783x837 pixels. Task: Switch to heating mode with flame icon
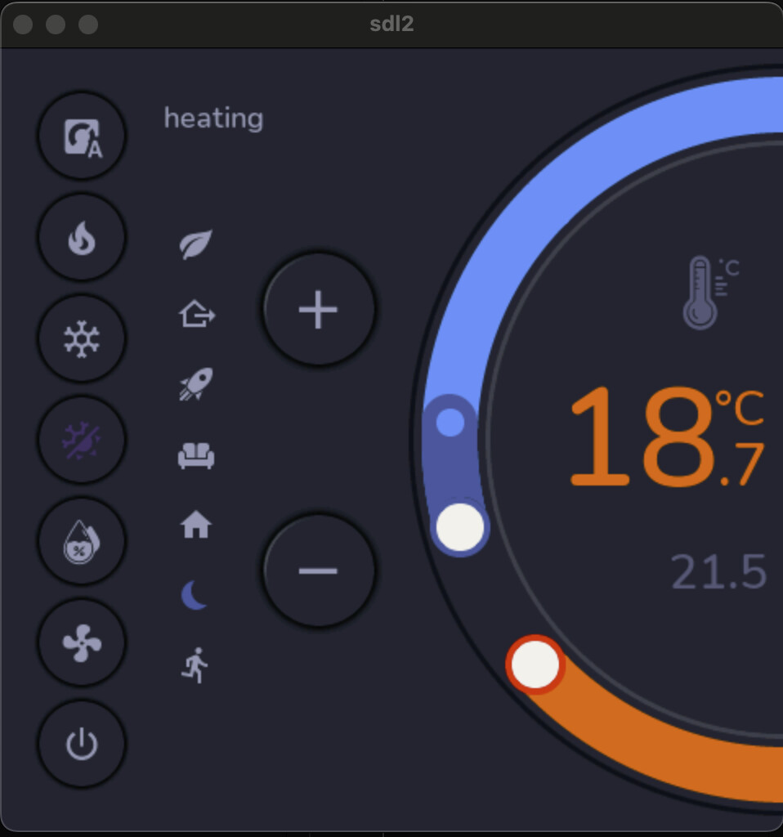[x=82, y=237]
